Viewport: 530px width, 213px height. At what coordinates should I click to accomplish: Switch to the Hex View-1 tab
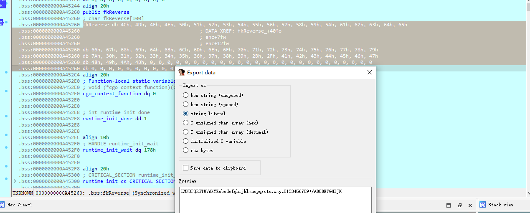pos(20,205)
